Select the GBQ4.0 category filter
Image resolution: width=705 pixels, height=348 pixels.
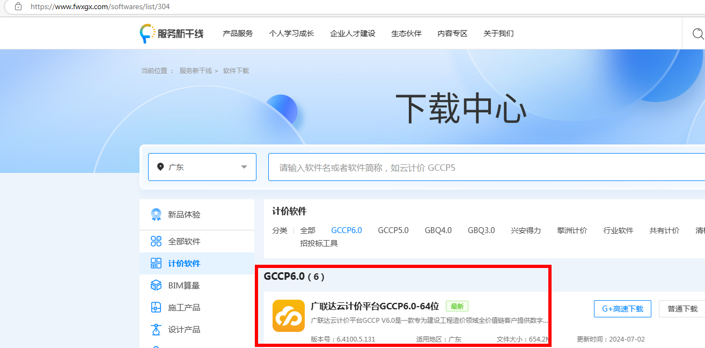(438, 230)
